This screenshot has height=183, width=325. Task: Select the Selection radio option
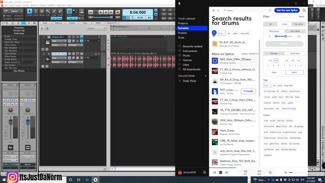click(4, 19)
